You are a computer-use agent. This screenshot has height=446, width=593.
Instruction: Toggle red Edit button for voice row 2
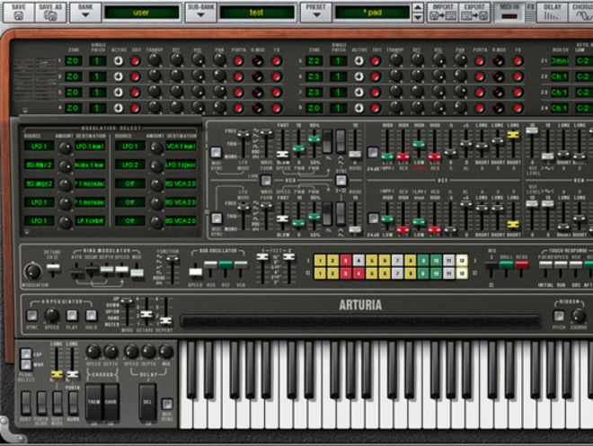click(135, 76)
